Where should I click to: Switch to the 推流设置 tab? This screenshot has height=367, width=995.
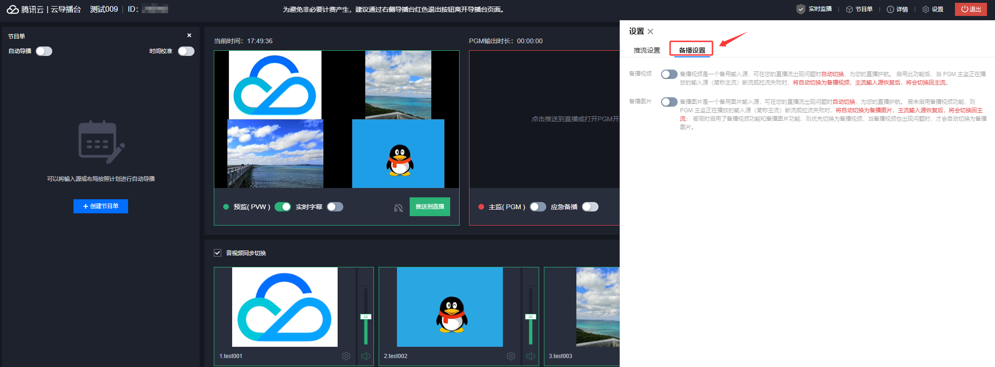coord(647,50)
